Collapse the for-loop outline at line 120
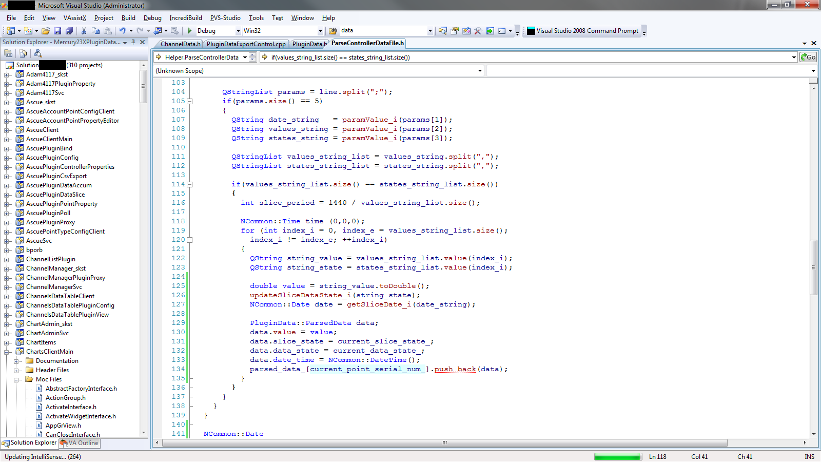 (x=190, y=240)
